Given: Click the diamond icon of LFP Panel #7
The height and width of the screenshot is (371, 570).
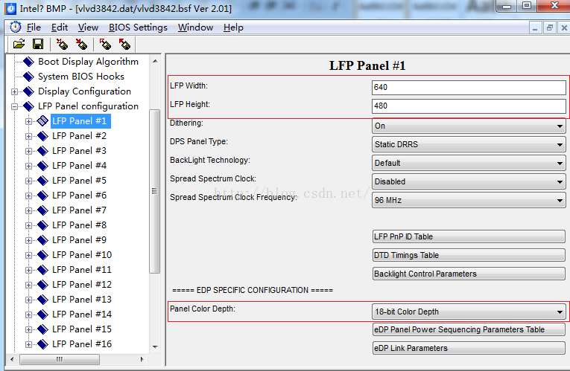Looking at the screenshot, I should point(42,210).
